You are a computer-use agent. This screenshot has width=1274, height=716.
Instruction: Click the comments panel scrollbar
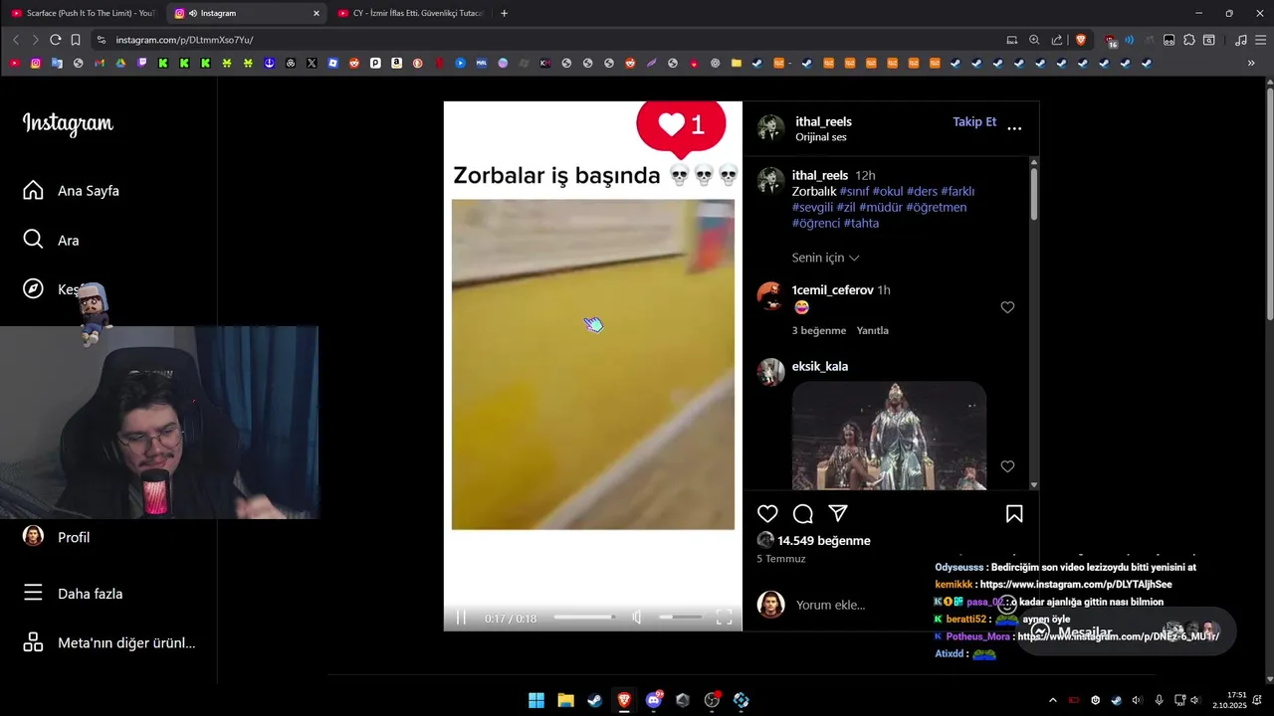pyautogui.click(x=1034, y=194)
